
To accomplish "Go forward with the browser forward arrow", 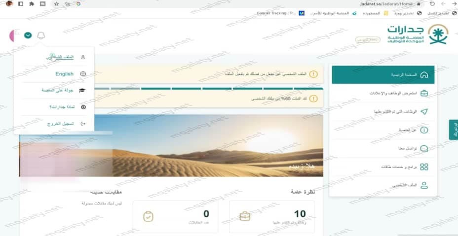I will click(443, 4).
